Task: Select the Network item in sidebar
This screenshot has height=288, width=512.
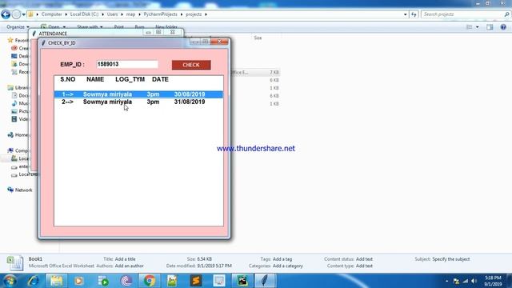Action: [x=20, y=190]
